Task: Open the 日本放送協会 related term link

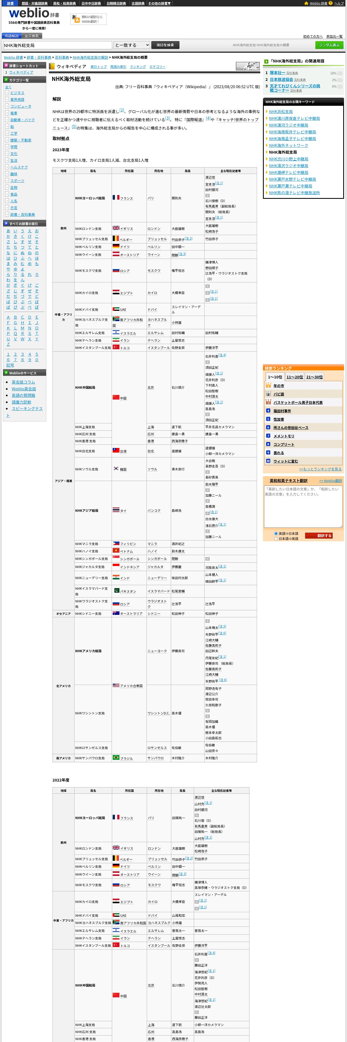Action: [x=282, y=79]
